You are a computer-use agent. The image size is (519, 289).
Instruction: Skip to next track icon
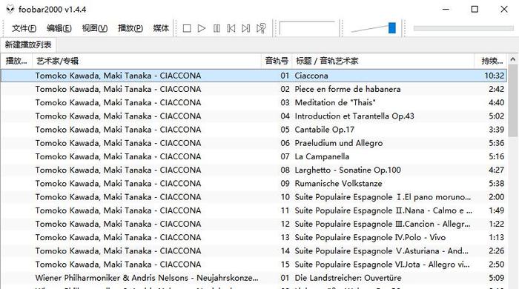point(245,28)
